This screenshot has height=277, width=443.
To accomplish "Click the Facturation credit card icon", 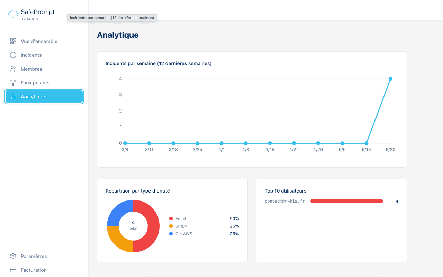I will coord(13,270).
